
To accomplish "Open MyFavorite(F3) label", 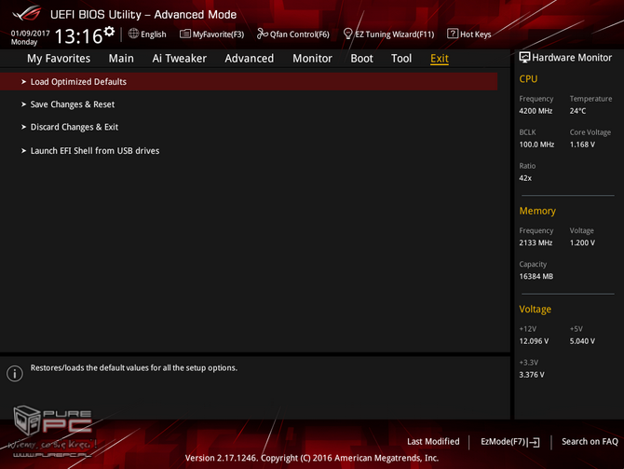I will 218,34.
